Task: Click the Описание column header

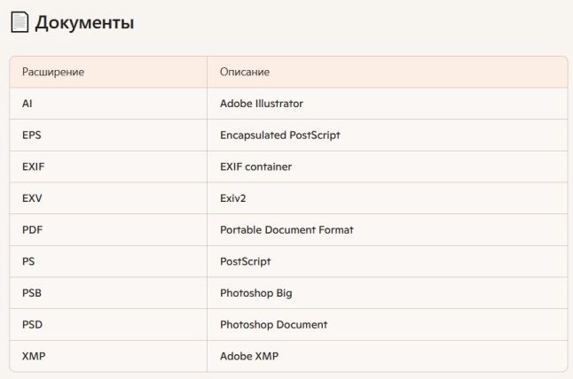Action: click(x=245, y=72)
